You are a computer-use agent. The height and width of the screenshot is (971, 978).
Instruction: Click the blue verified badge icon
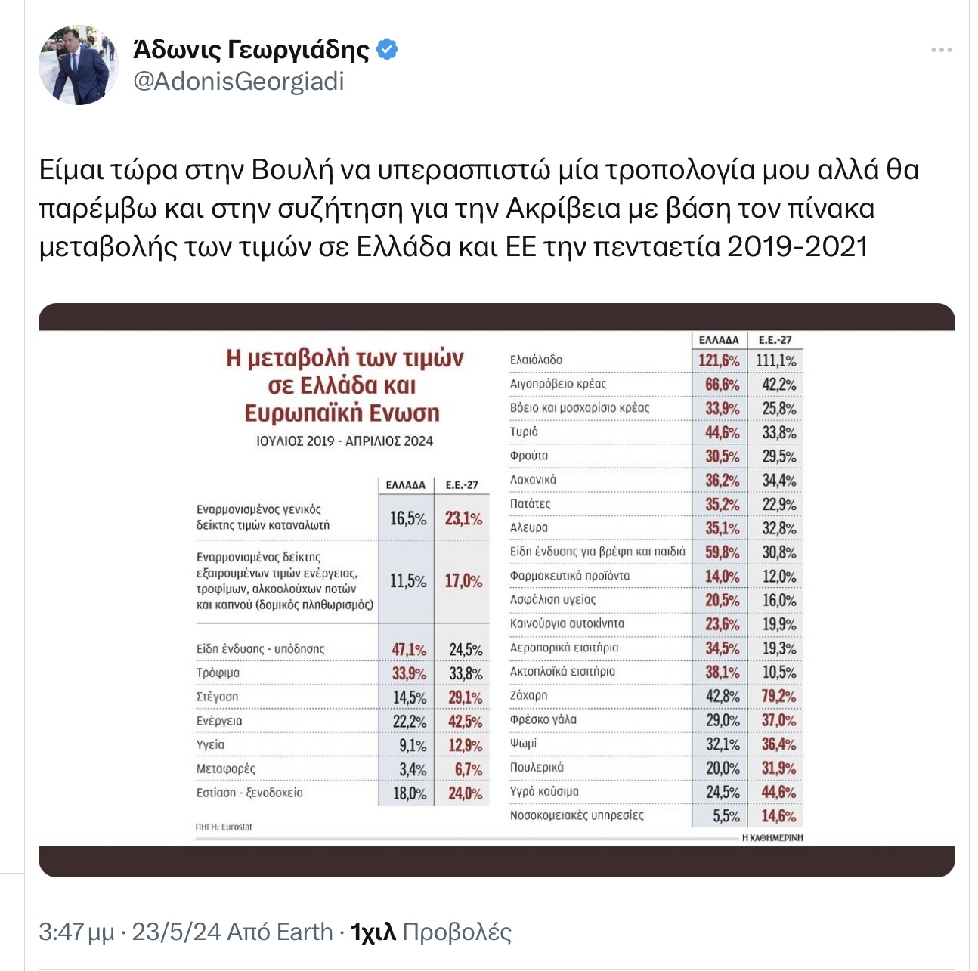(387, 50)
